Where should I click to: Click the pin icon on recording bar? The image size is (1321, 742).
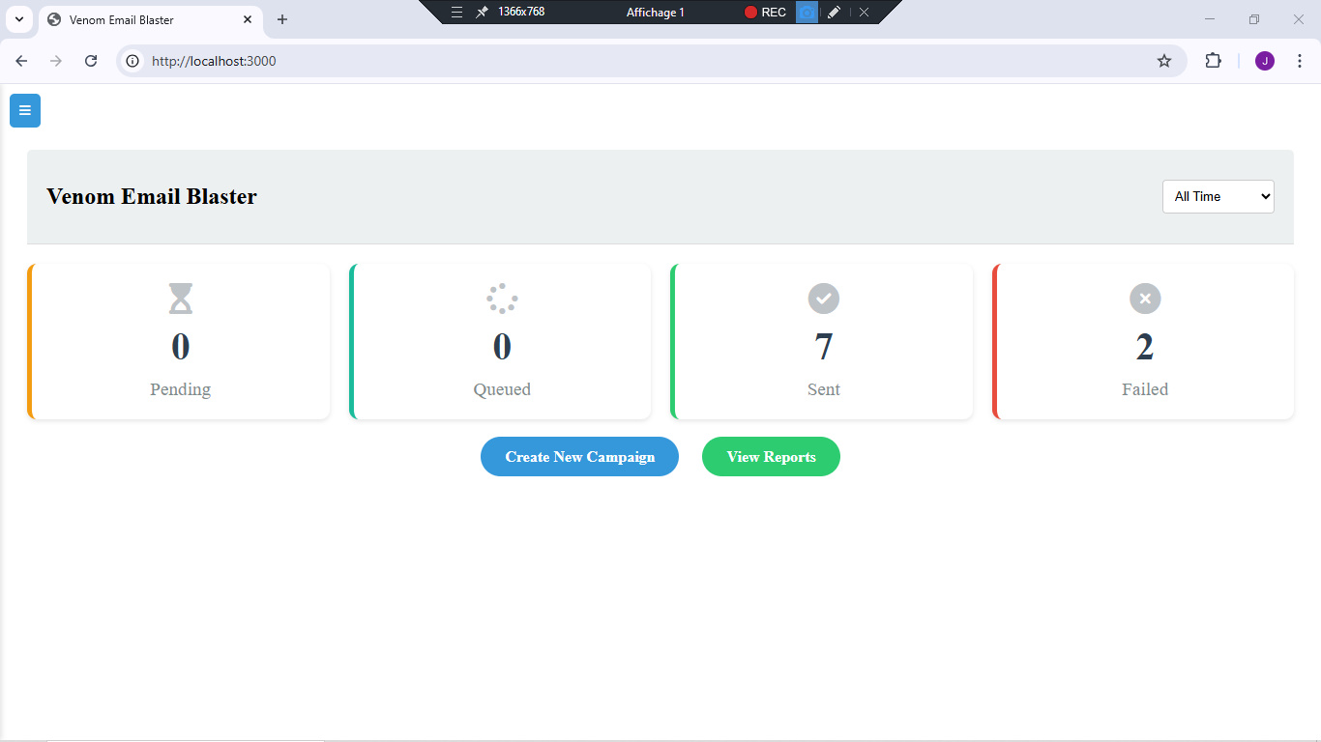(x=482, y=12)
